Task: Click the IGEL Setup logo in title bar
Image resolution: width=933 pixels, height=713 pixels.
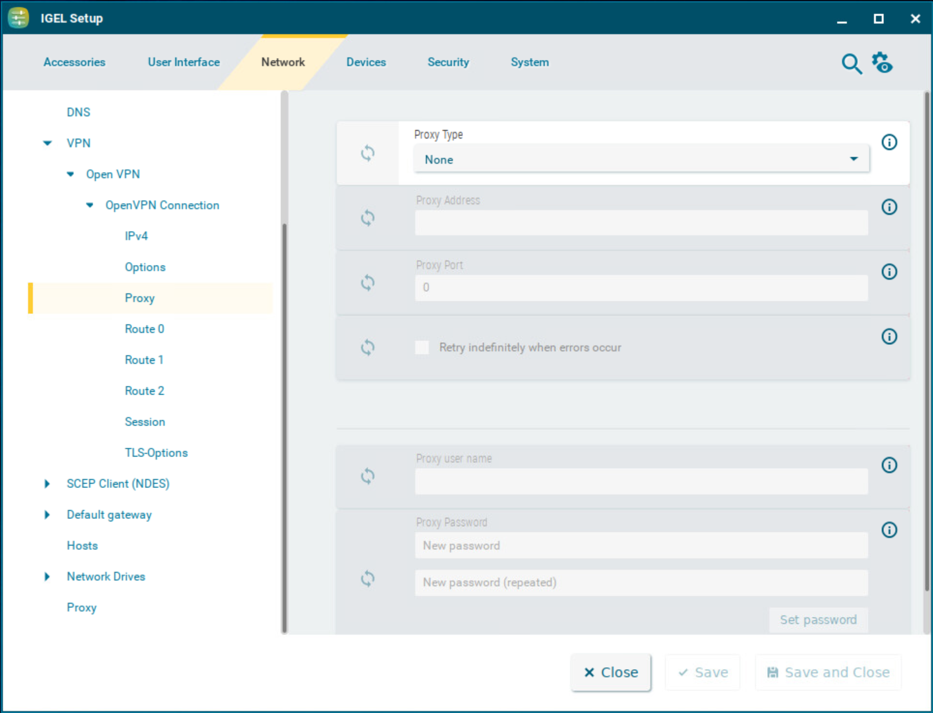Action: pos(19,18)
